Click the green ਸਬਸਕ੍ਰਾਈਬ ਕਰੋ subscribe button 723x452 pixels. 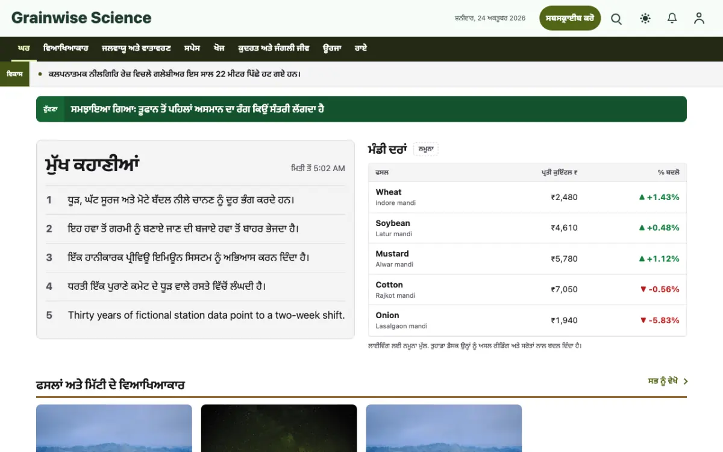(x=570, y=18)
